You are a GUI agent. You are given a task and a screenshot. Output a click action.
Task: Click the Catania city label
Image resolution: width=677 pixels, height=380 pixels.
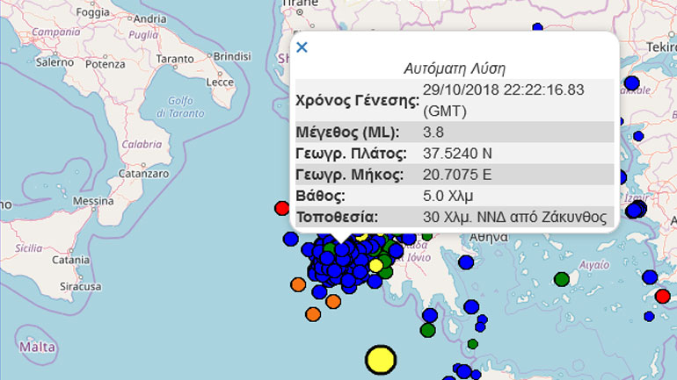[x=71, y=261]
